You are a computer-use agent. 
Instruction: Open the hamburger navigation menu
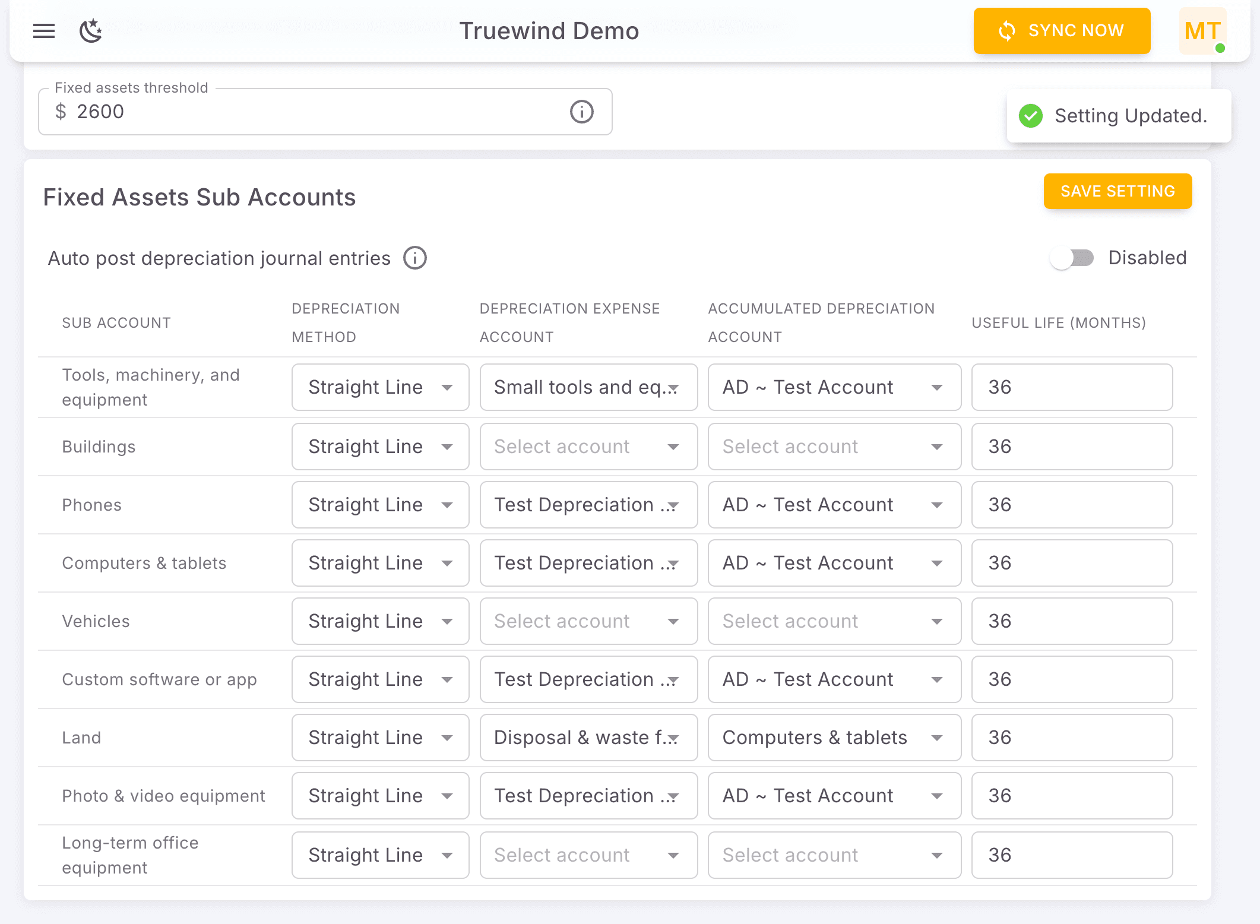(x=43, y=31)
